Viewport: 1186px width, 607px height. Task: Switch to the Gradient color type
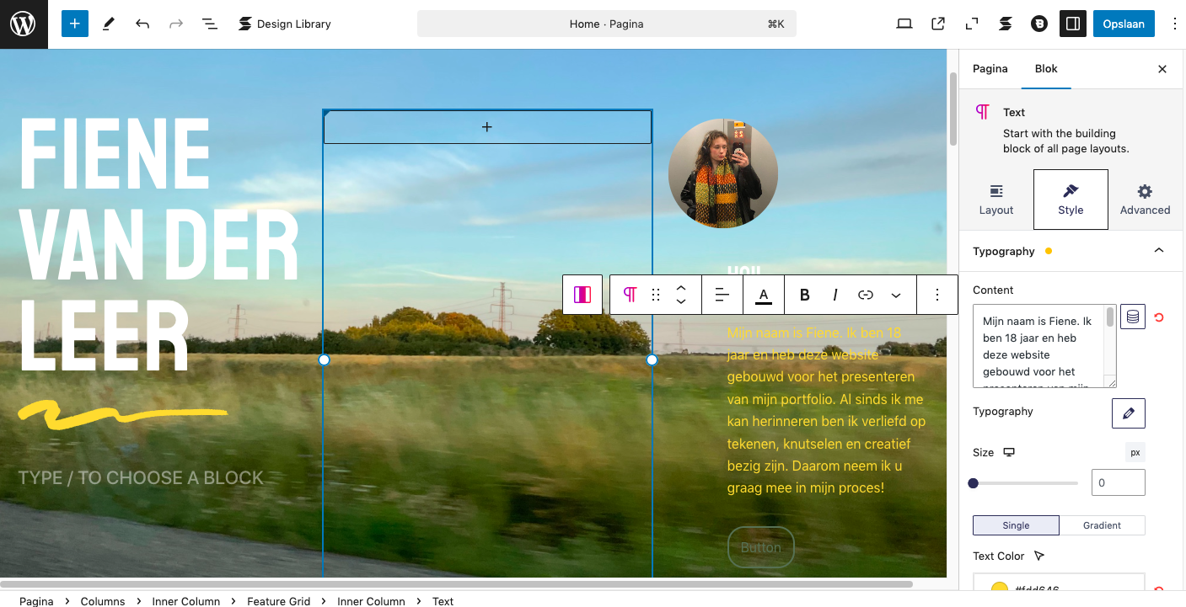1102,525
